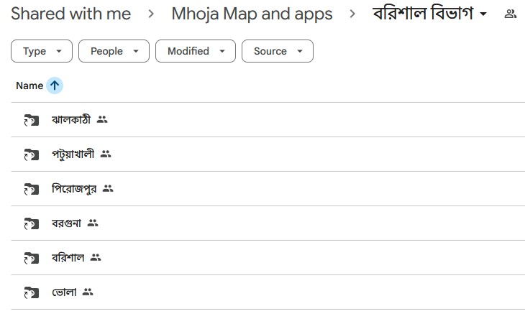Click shared icon beside ঝালকাঠী
This screenshot has width=525, height=314.
pyautogui.click(x=102, y=119)
